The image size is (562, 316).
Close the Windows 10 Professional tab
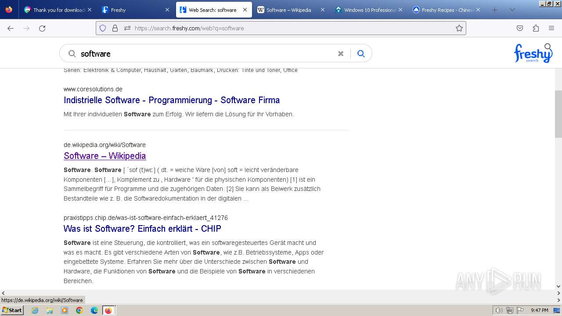pos(400,10)
